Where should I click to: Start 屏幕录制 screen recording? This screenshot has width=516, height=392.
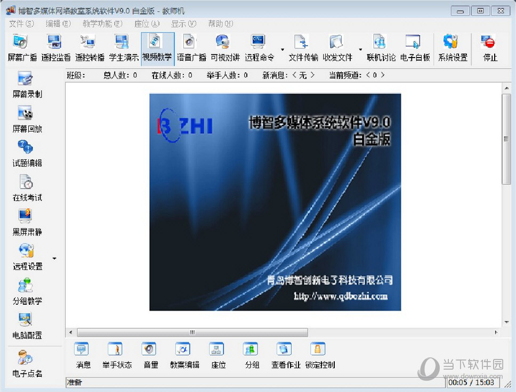click(x=27, y=85)
